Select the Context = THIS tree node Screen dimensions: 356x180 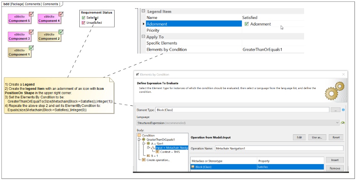(x=169, y=152)
